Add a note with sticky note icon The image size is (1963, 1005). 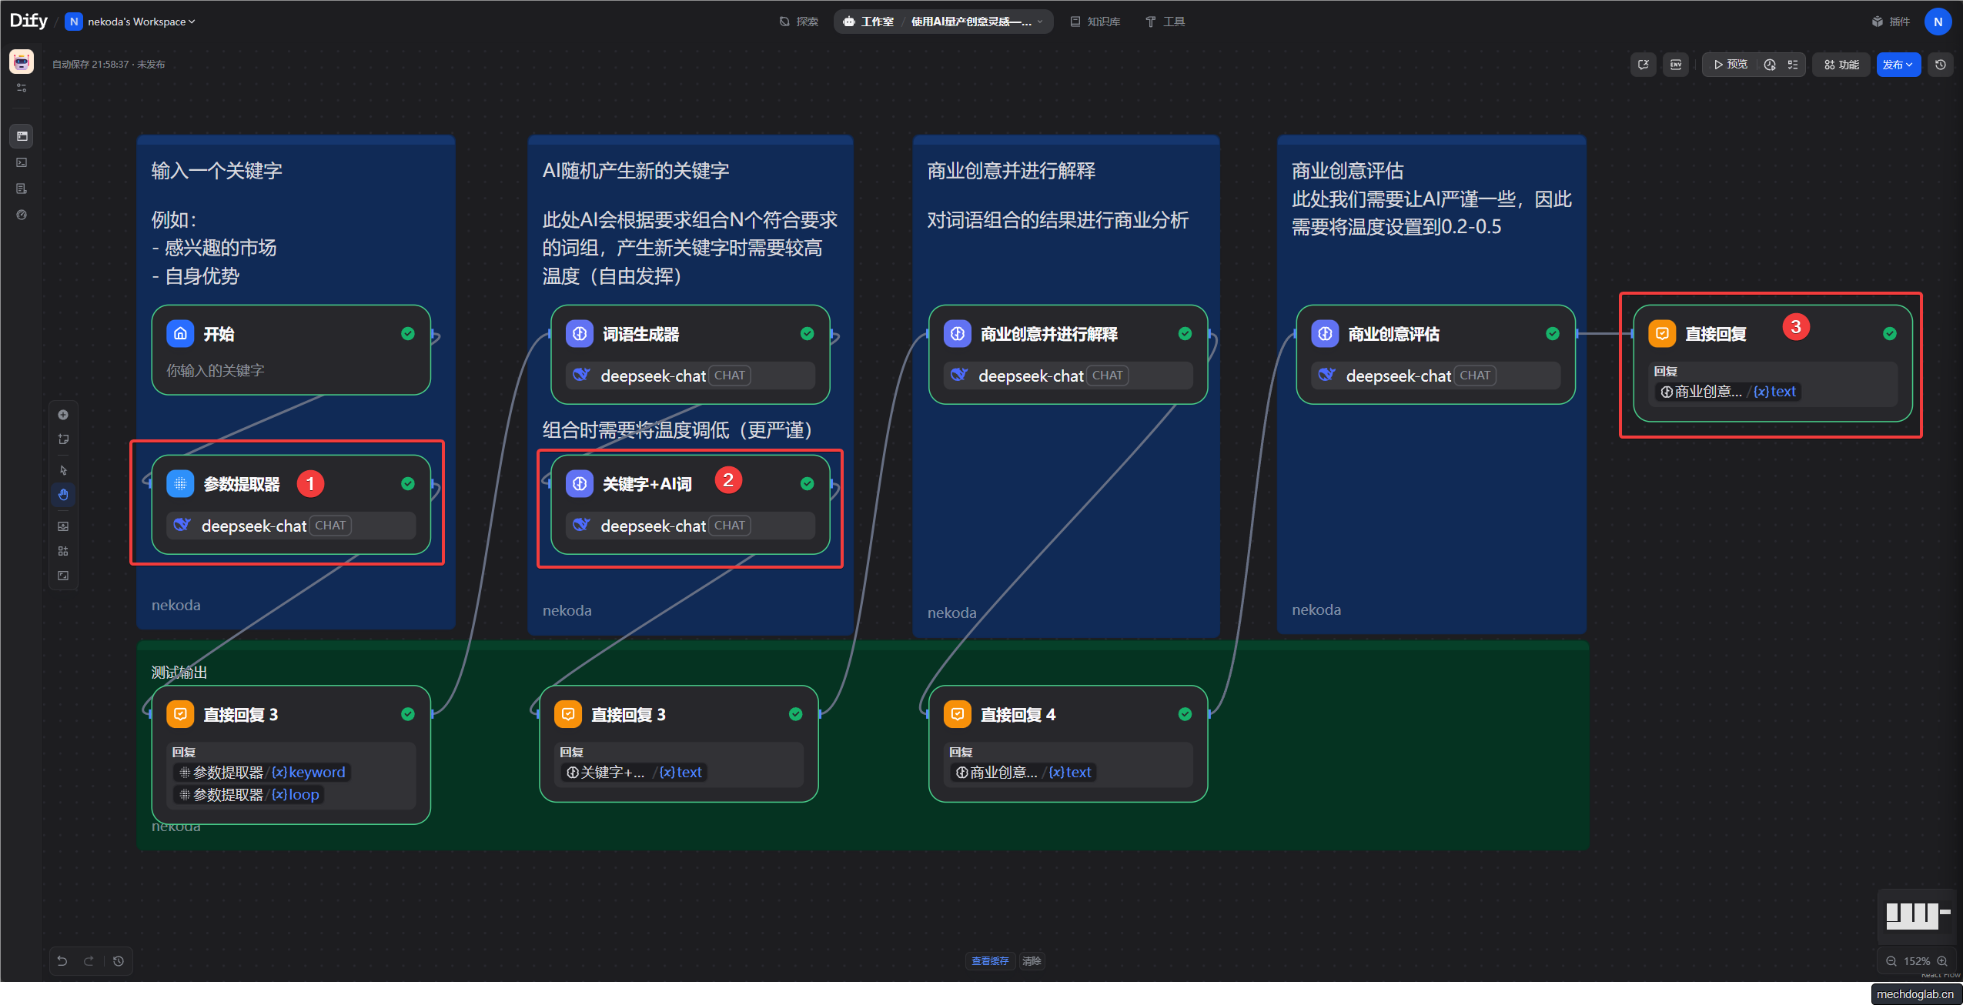[63, 439]
